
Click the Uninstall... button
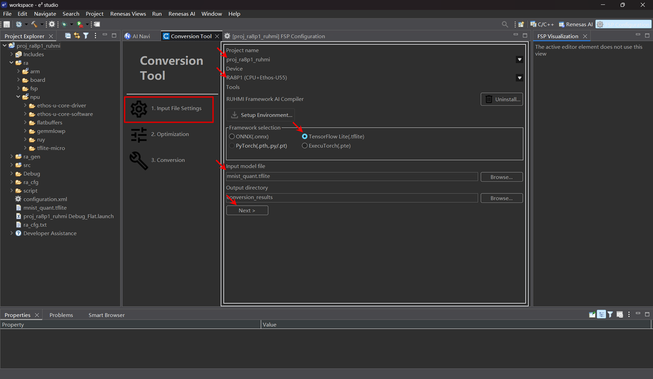pos(501,99)
